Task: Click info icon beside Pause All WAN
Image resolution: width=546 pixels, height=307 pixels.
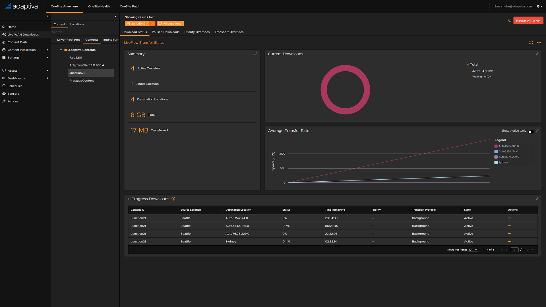Action: coord(510,20)
